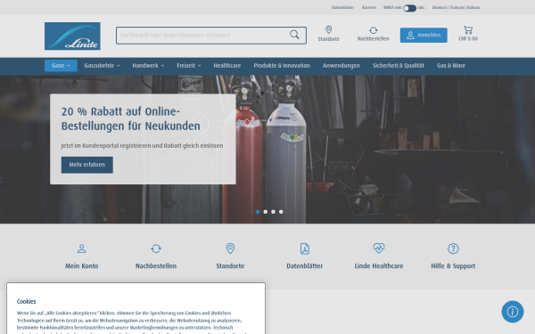This screenshot has width=535, height=334.
Task: Expand the Freizeit dropdown menu
Action: point(189,65)
